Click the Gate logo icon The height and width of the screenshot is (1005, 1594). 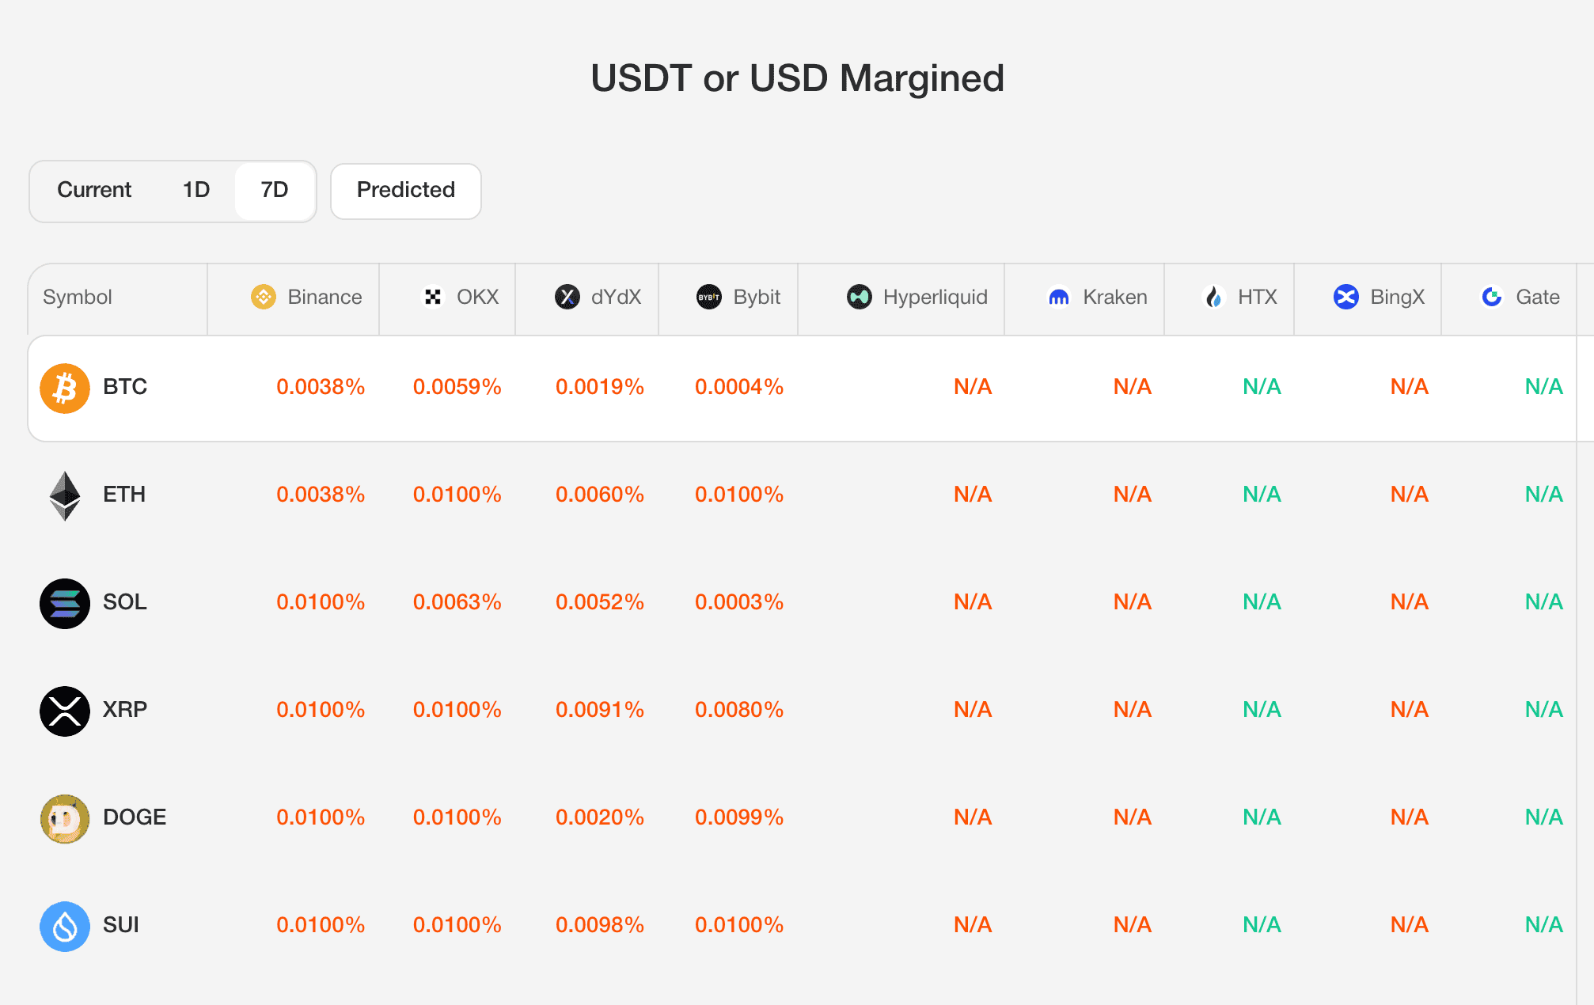click(1492, 297)
